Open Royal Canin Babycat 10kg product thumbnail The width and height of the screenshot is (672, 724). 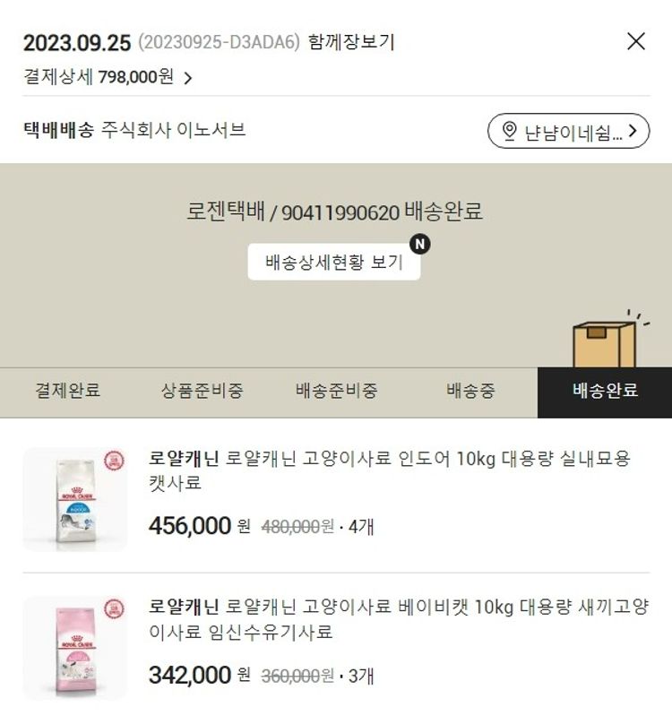tap(75, 648)
